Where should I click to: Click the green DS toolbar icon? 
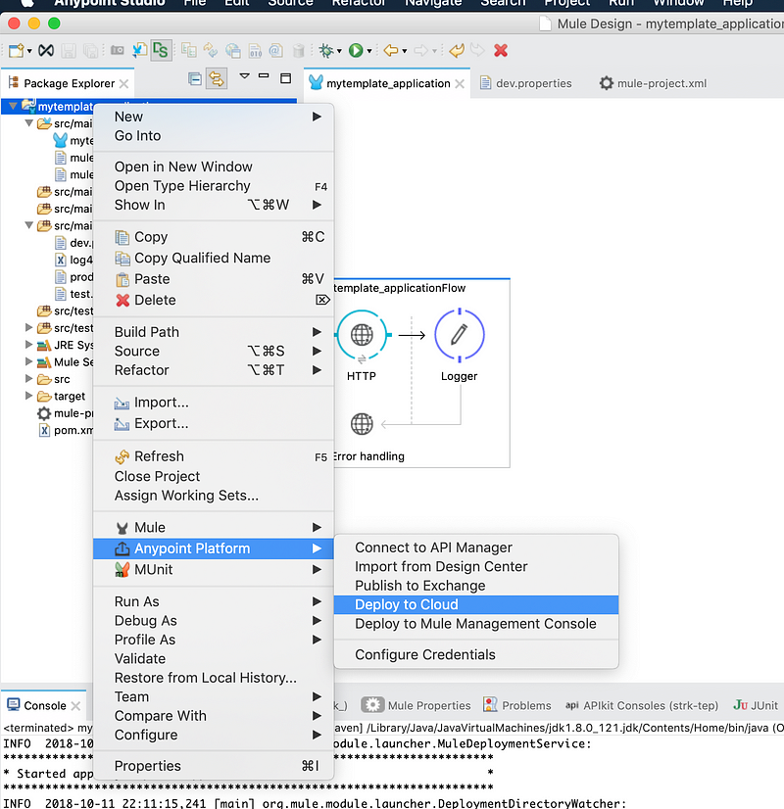161,51
